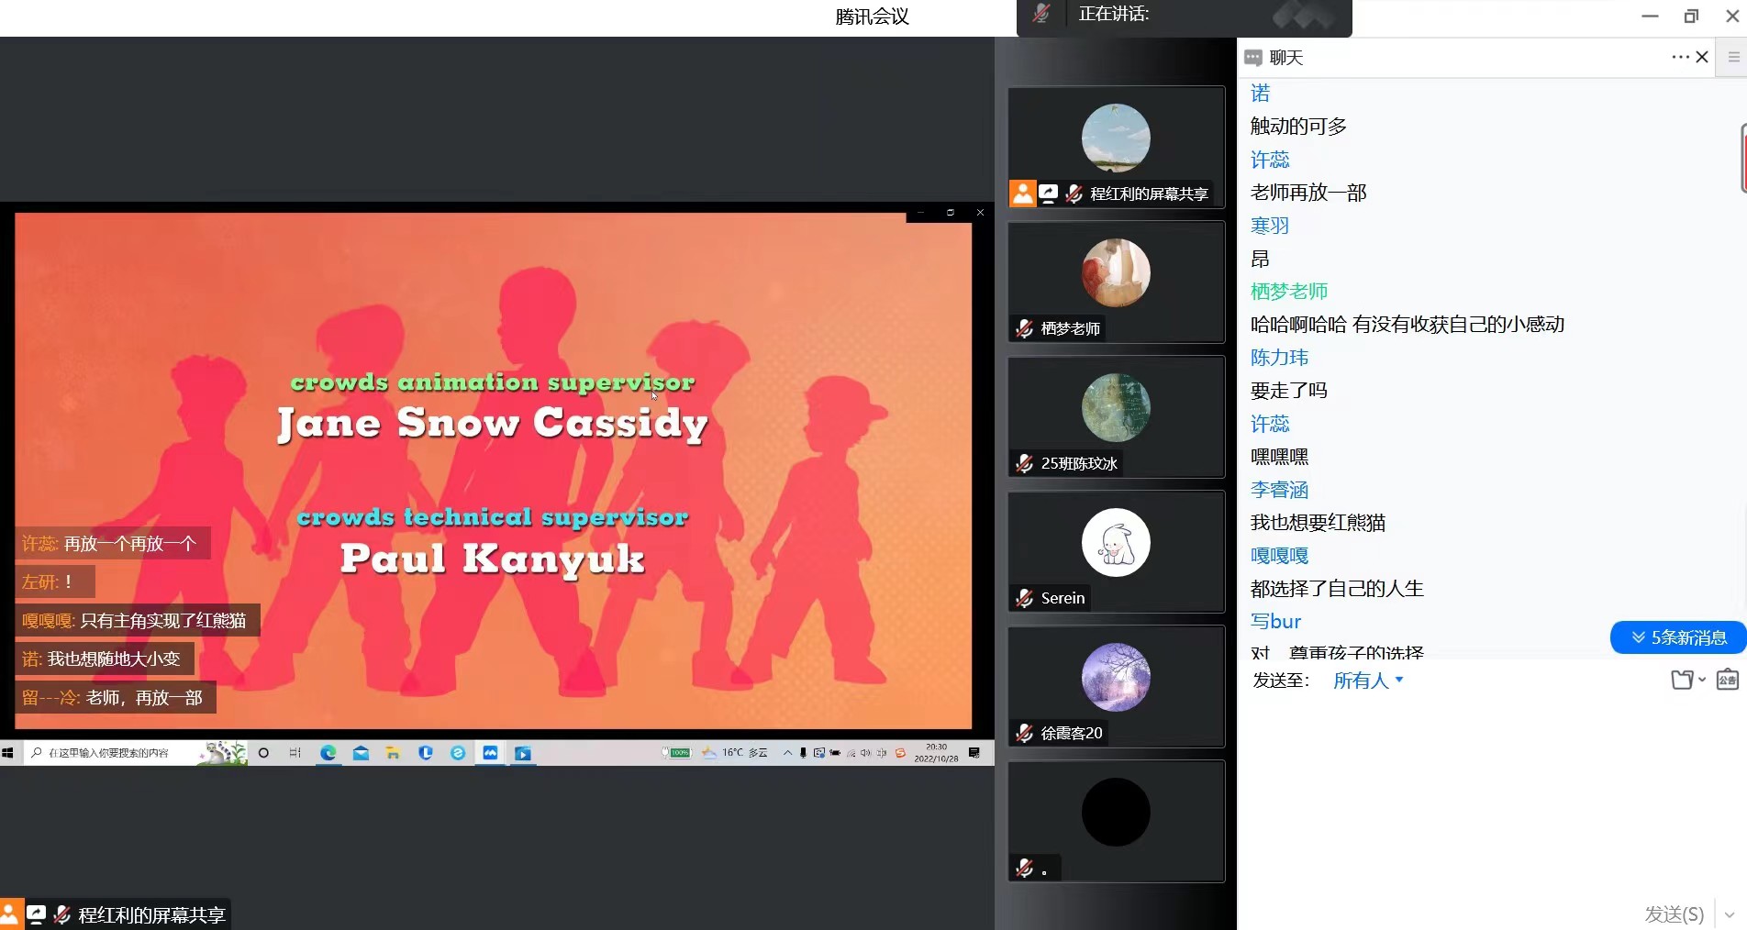This screenshot has width=1747, height=930.
Task: Click the file folder icon in chat toolbar
Action: [1681, 680]
